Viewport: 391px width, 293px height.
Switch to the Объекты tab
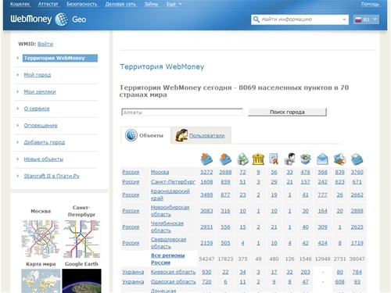click(x=145, y=135)
